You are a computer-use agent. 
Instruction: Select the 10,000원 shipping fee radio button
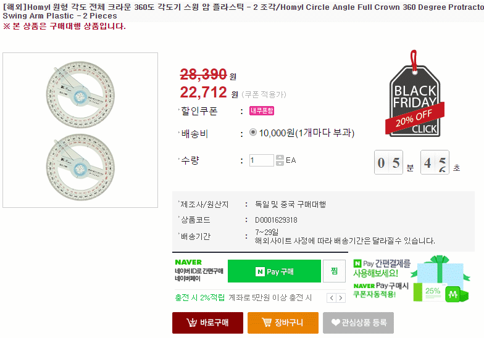pos(253,133)
